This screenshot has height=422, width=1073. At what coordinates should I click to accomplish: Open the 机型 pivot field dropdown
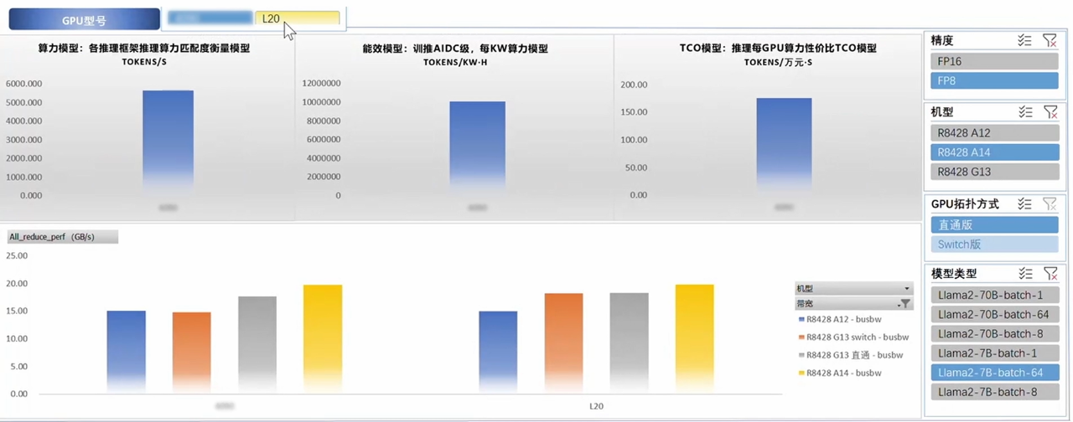[x=905, y=288]
